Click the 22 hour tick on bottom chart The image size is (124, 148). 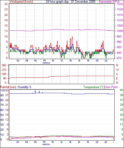pos(106,142)
